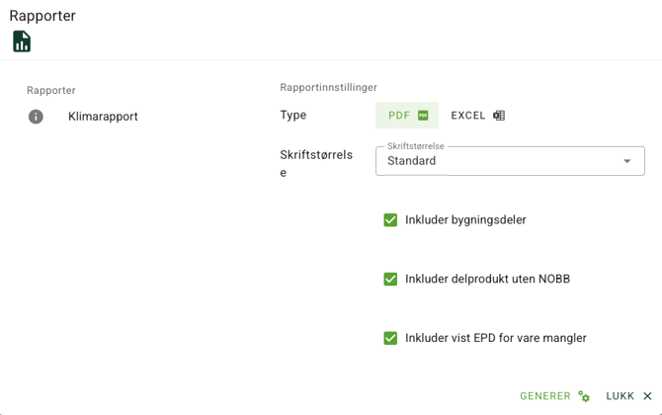Viewport: 662px width, 415px height.
Task: Click the Inkluder delprodukt uten NOBB label
Action: click(487, 280)
